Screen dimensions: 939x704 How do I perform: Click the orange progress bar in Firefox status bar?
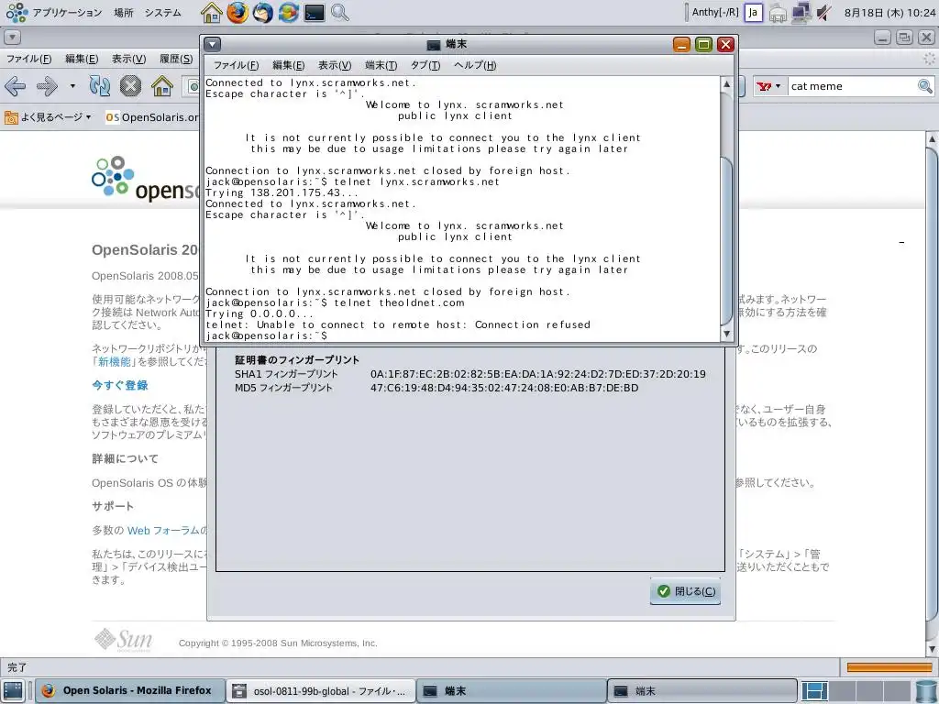point(889,667)
